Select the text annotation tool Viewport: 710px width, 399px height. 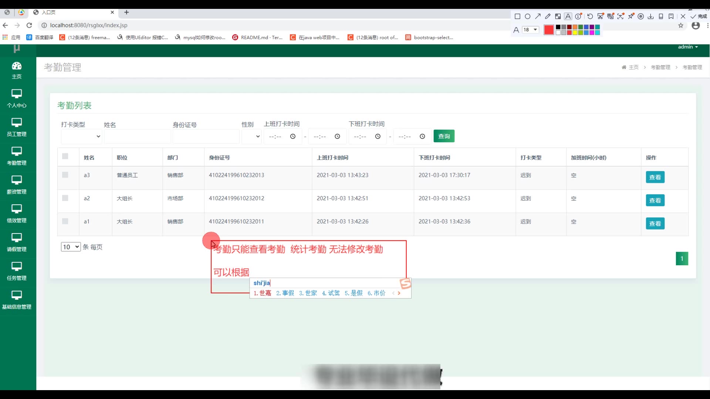[x=568, y=16]
